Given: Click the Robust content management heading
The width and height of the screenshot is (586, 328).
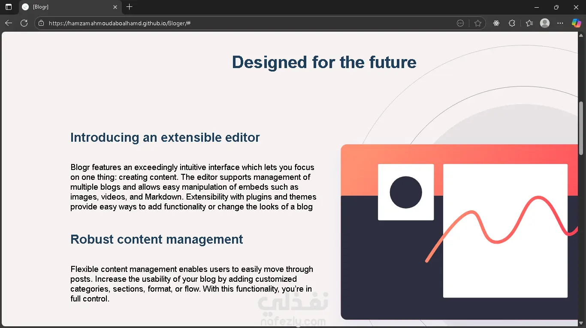Looking at the screenshot, I should [x=157, y=239].
